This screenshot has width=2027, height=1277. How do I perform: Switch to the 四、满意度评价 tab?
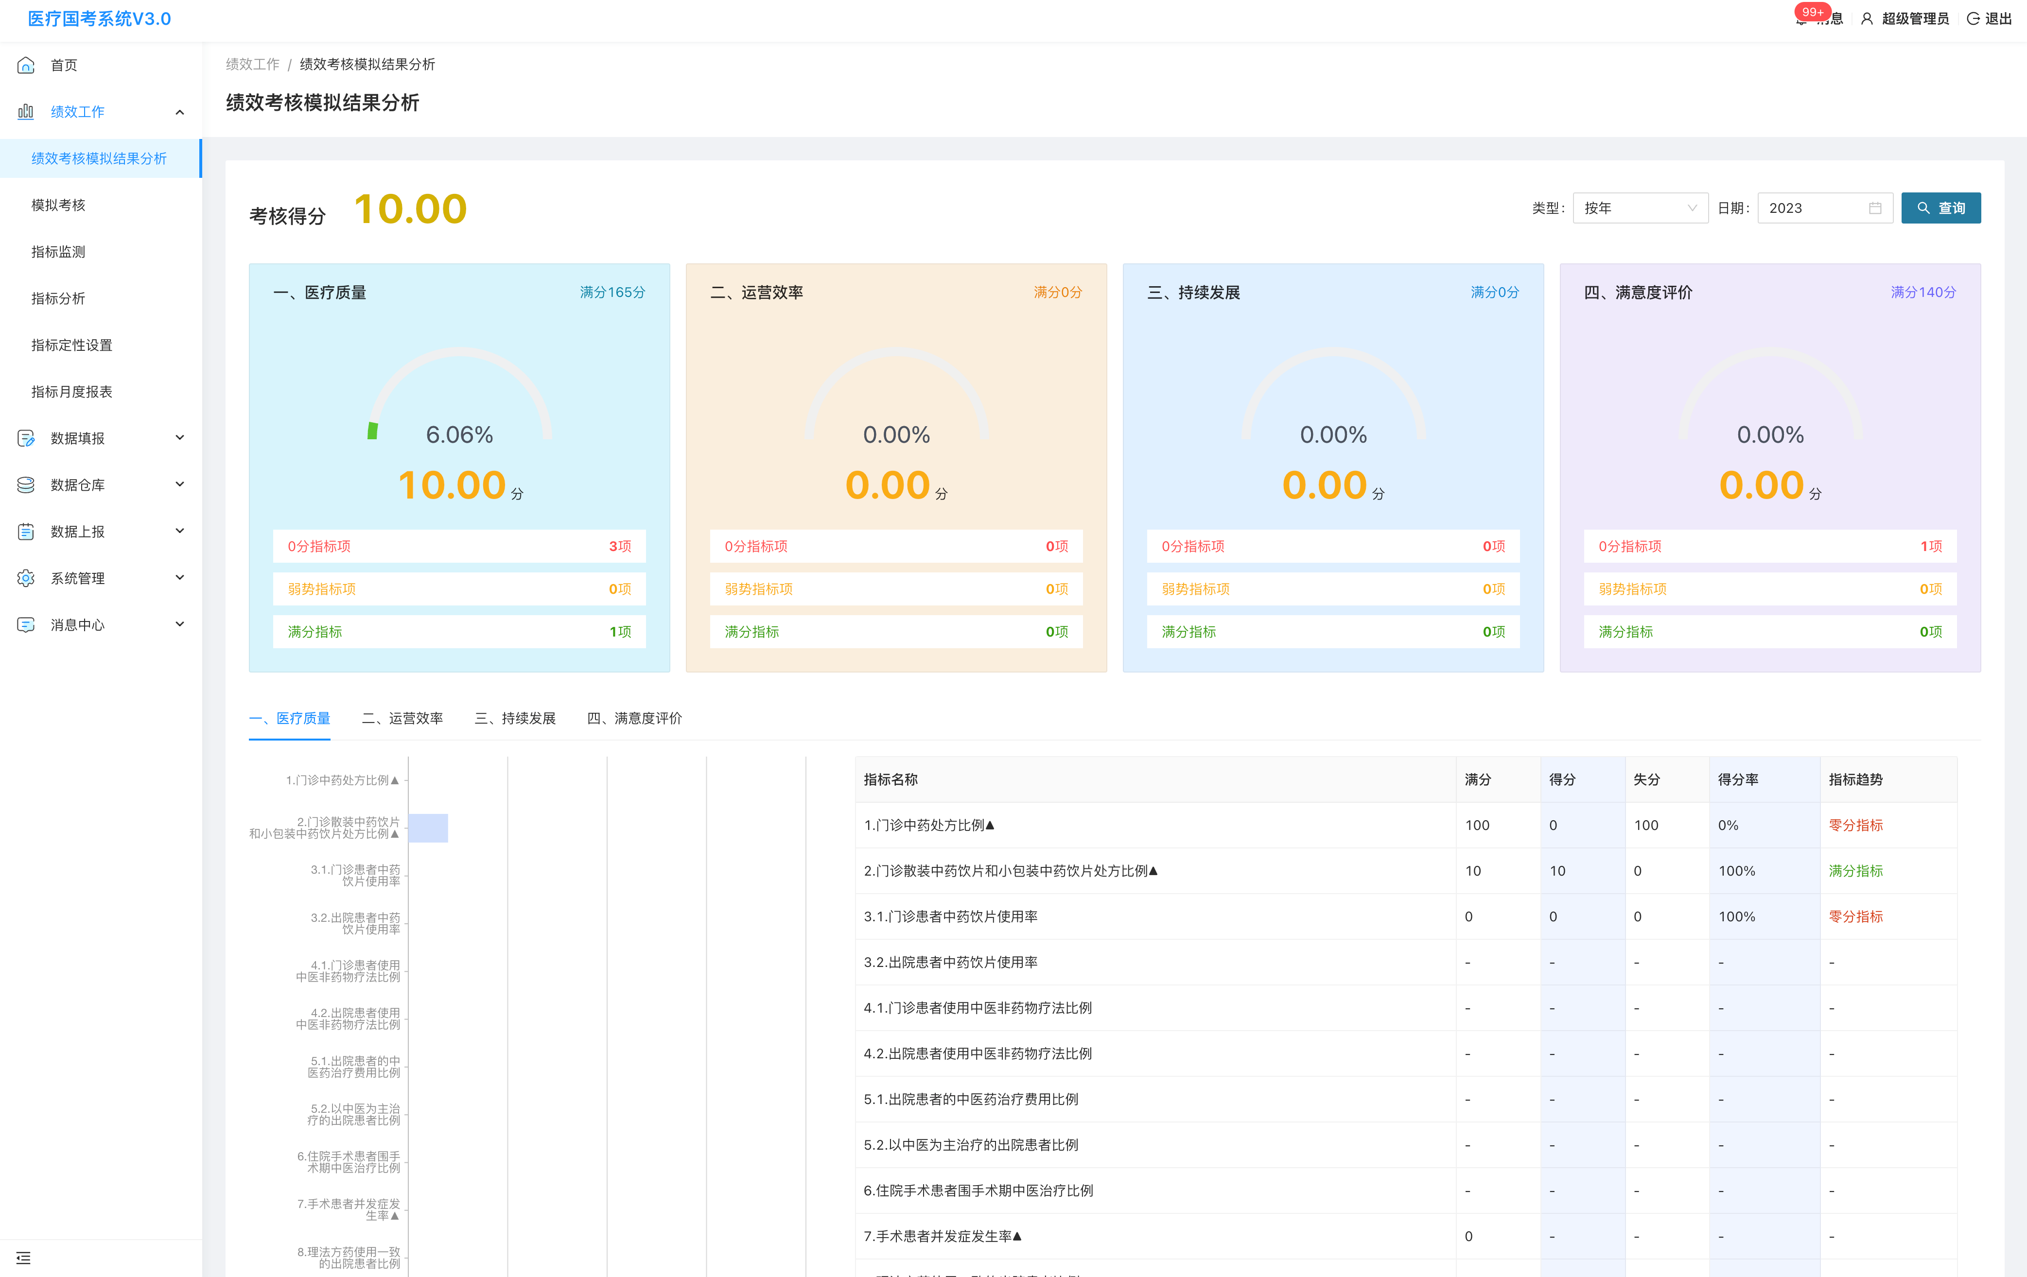[634, 718]
